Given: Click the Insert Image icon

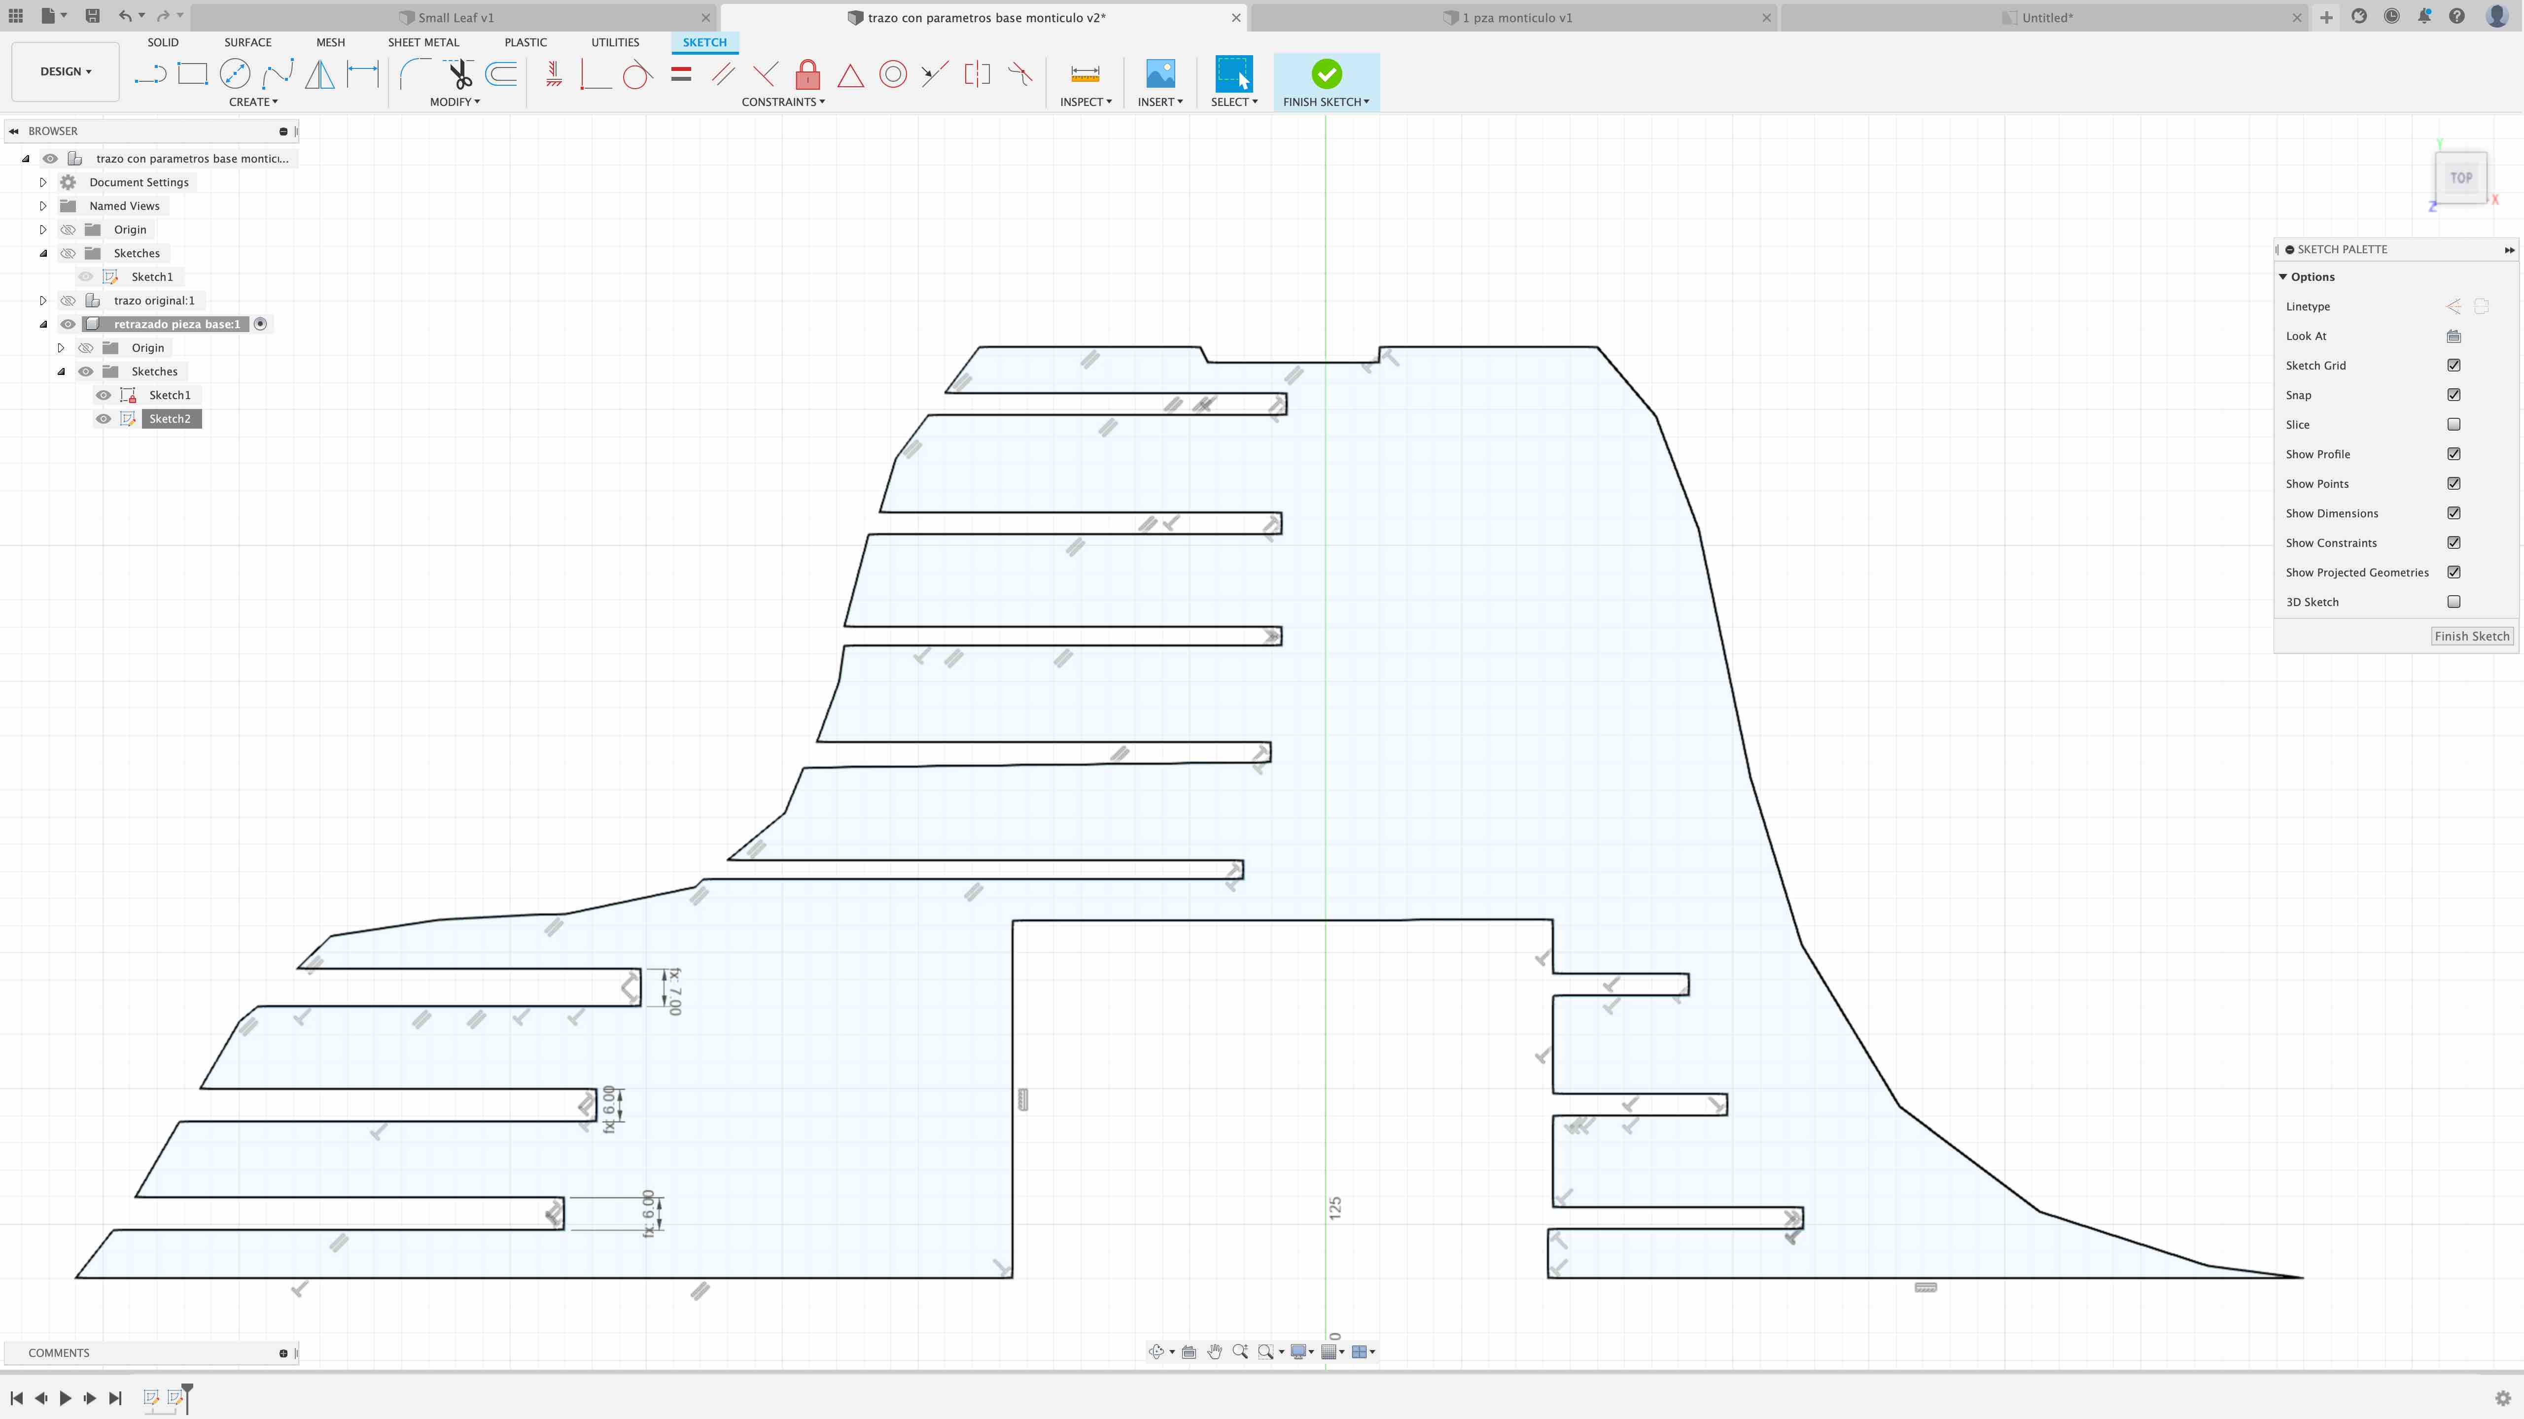Looking at the screenshot, I should (1160, 73).
